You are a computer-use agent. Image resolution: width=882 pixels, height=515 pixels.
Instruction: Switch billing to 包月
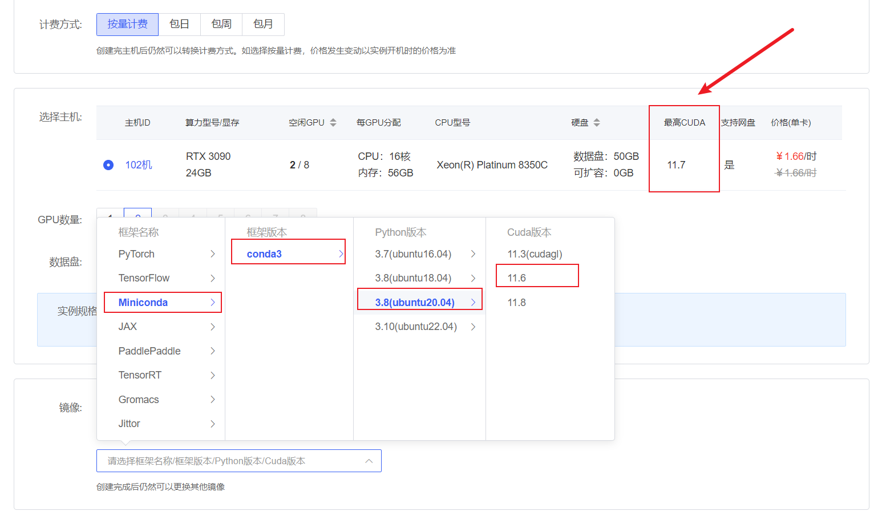point(263,24)
